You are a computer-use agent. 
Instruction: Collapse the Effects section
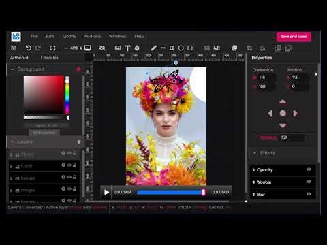coord(255,153)
